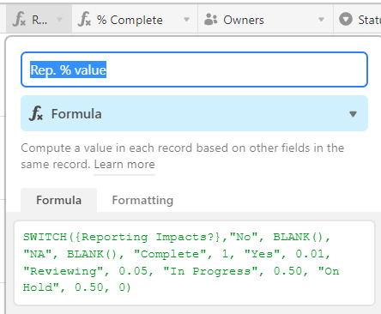Select the Owners column header label
The image size is (381, 314).
[x=244, y=20]
